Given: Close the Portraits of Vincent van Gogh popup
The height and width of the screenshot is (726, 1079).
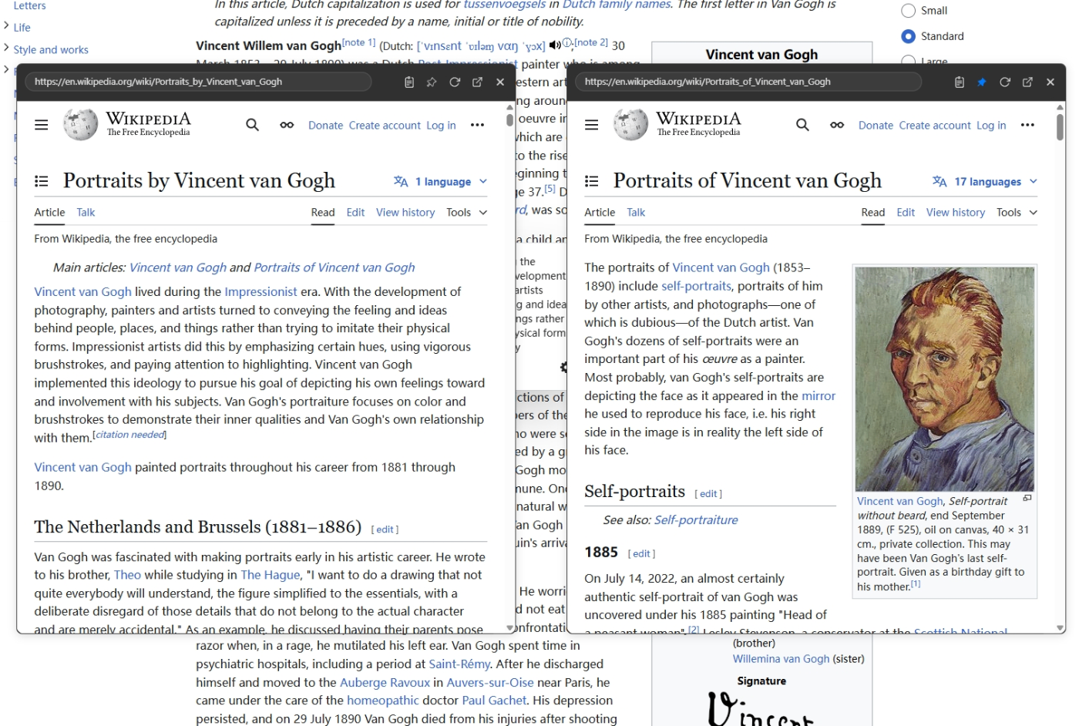Looking at the screenshot, I should coord(1050,82).
